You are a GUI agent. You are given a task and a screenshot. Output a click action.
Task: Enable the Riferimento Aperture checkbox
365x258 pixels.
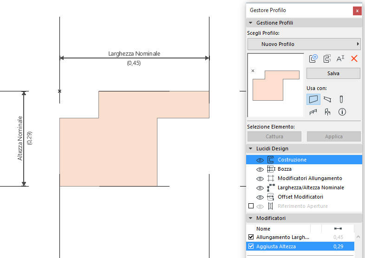click(x=251, y=206)
